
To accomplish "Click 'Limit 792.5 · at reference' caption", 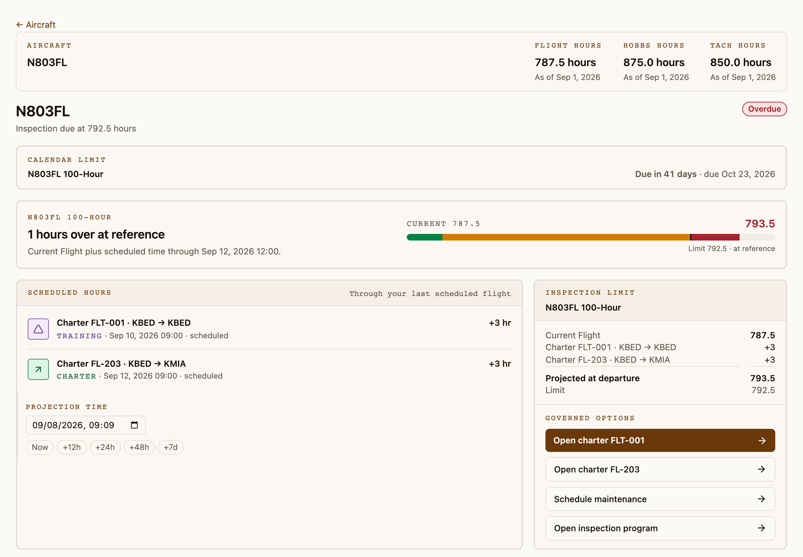I will 731,248.
